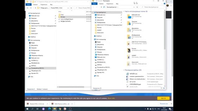Select SYSTEM (C:) drive in the Проводник navigation pane
198x111 pixels.
[100, 60]
